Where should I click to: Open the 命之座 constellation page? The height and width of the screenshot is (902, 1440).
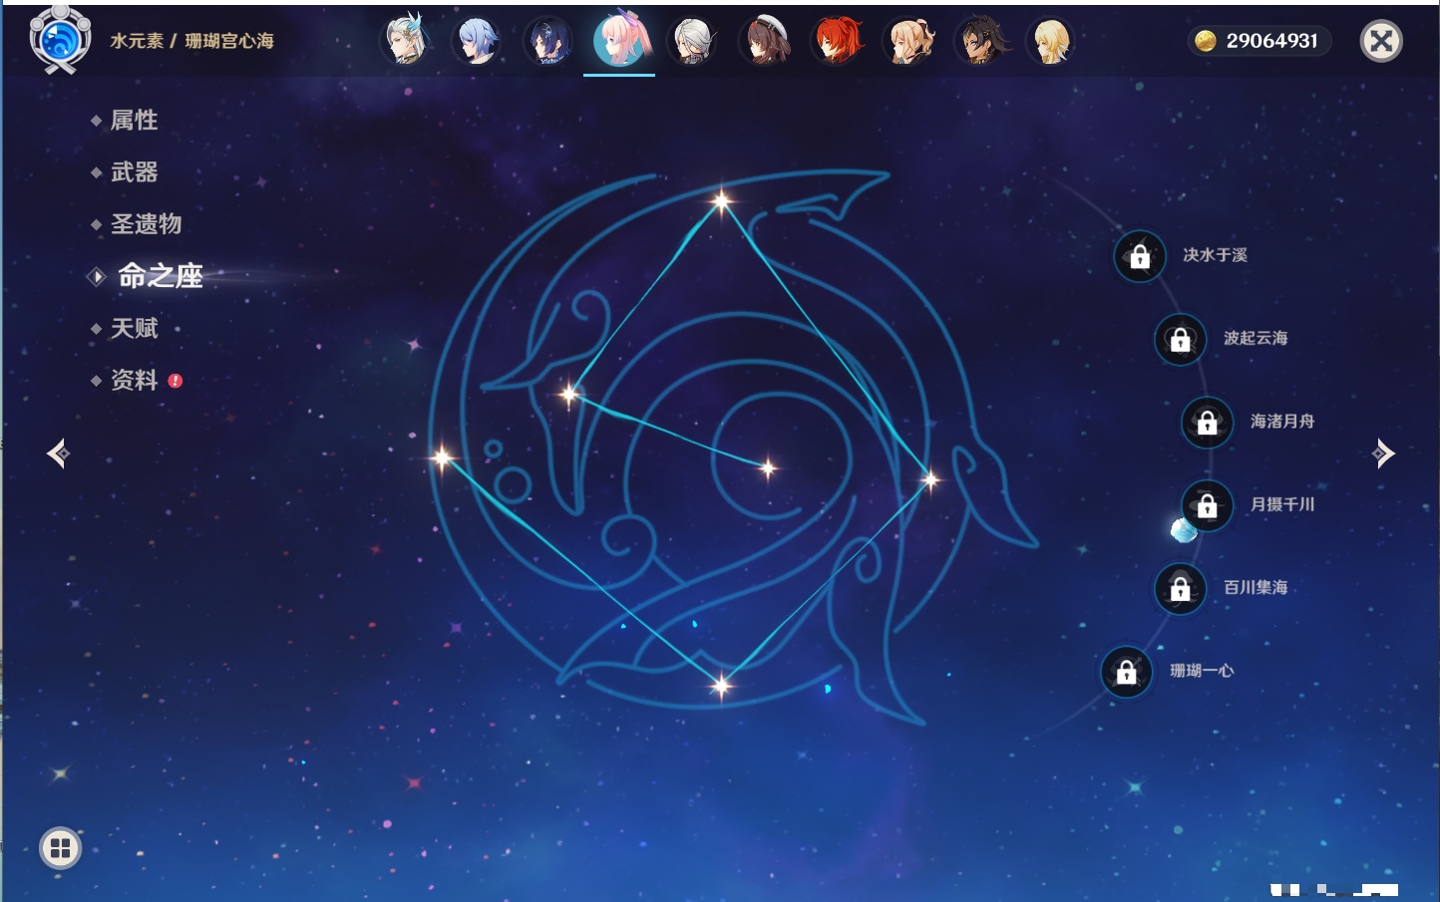tap(160, 276)
